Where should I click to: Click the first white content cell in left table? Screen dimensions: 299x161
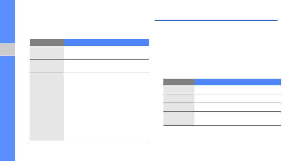[x=106, y=52]
